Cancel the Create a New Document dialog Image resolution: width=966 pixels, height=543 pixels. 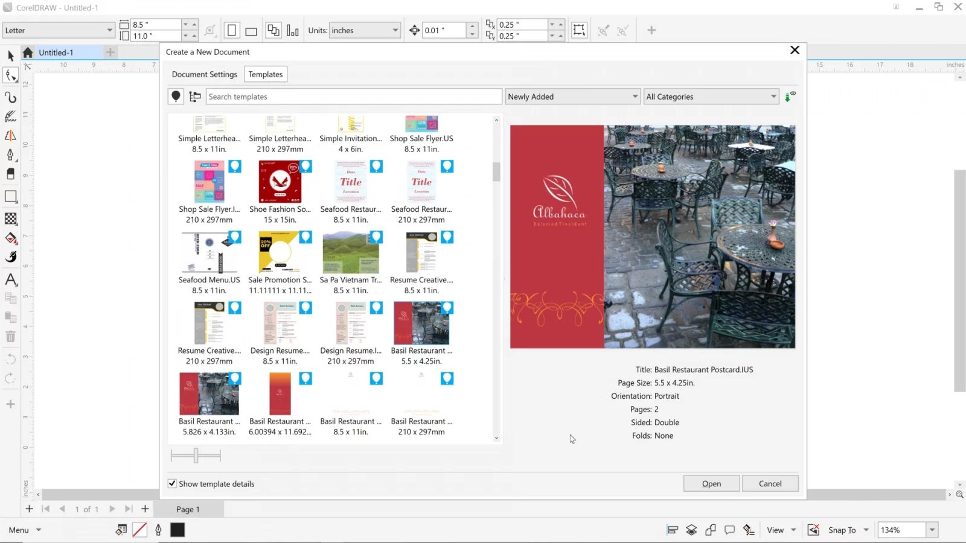770,483
